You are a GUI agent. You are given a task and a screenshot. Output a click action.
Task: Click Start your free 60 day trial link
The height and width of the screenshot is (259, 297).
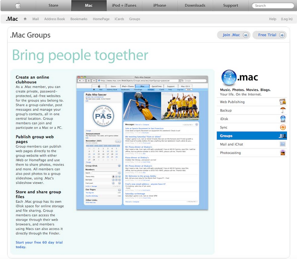point(39,245)
